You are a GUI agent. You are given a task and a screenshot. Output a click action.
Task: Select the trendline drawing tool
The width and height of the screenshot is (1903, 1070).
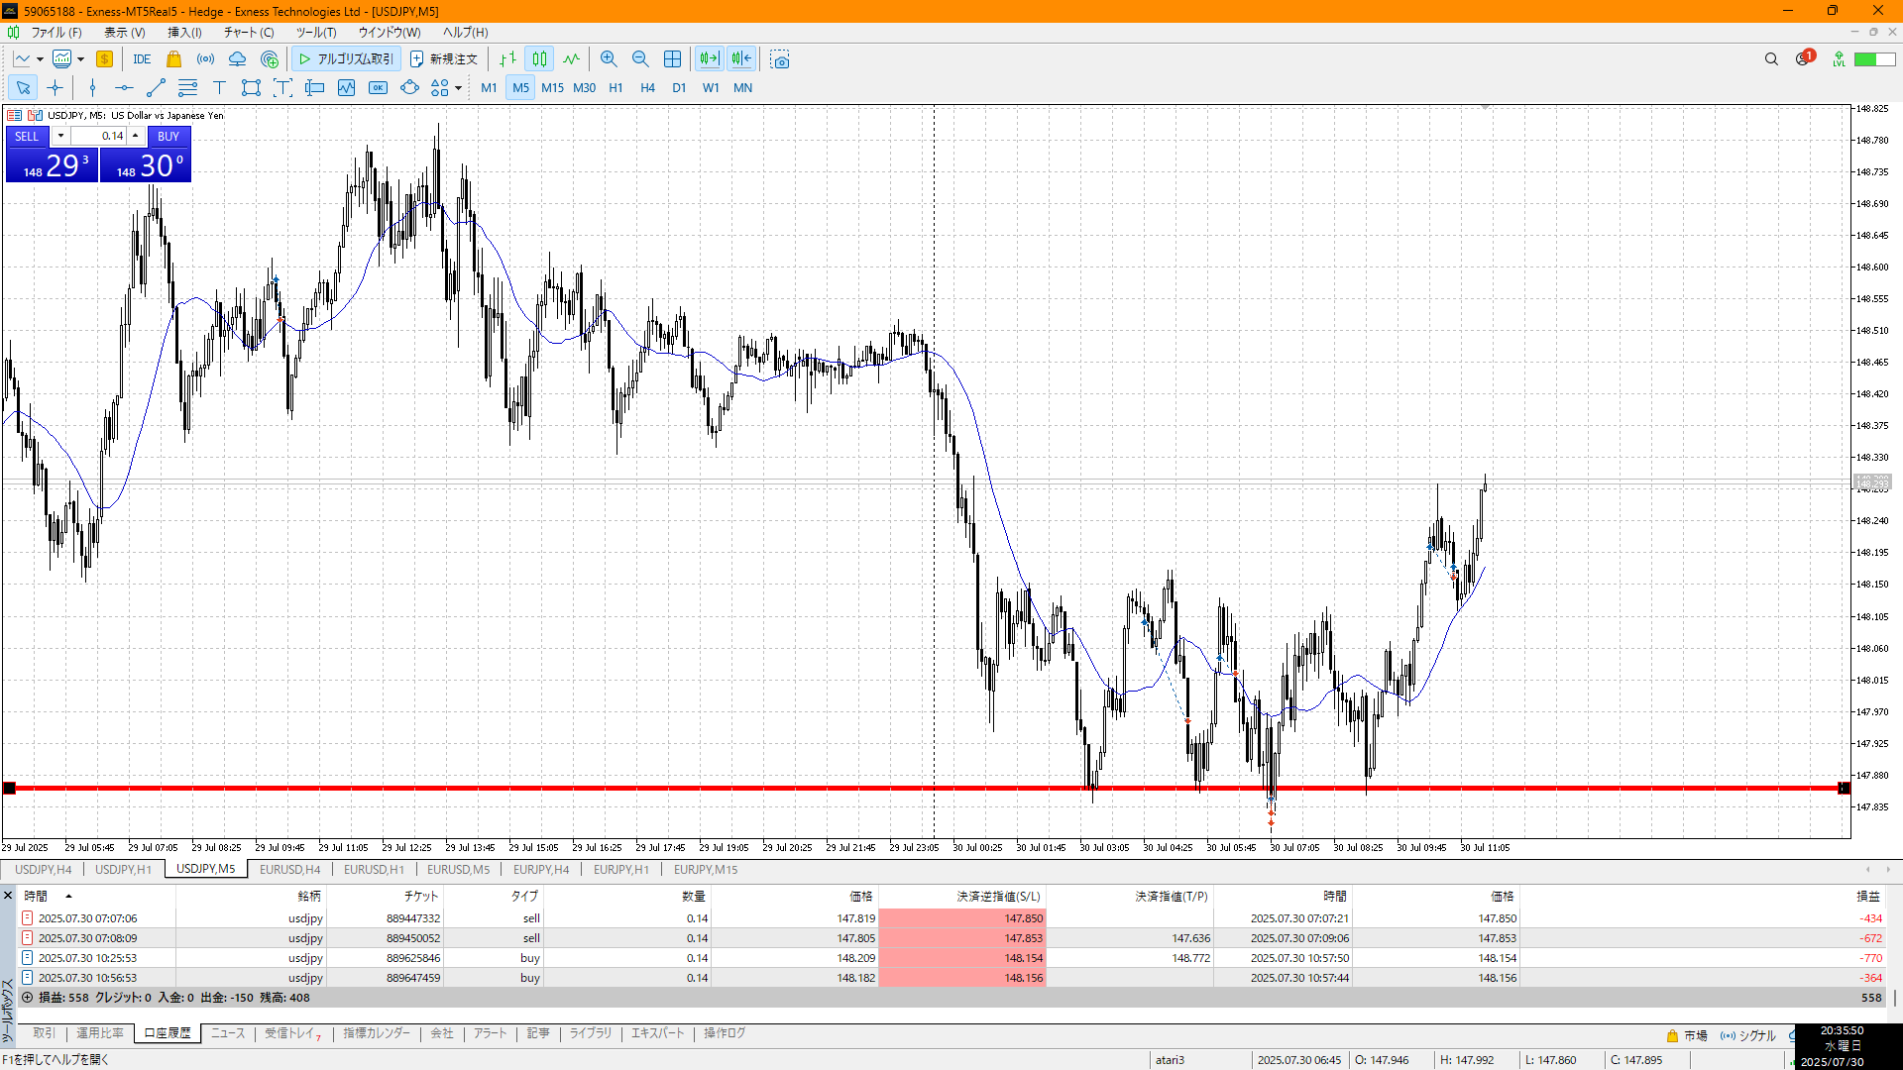point(156,88)
